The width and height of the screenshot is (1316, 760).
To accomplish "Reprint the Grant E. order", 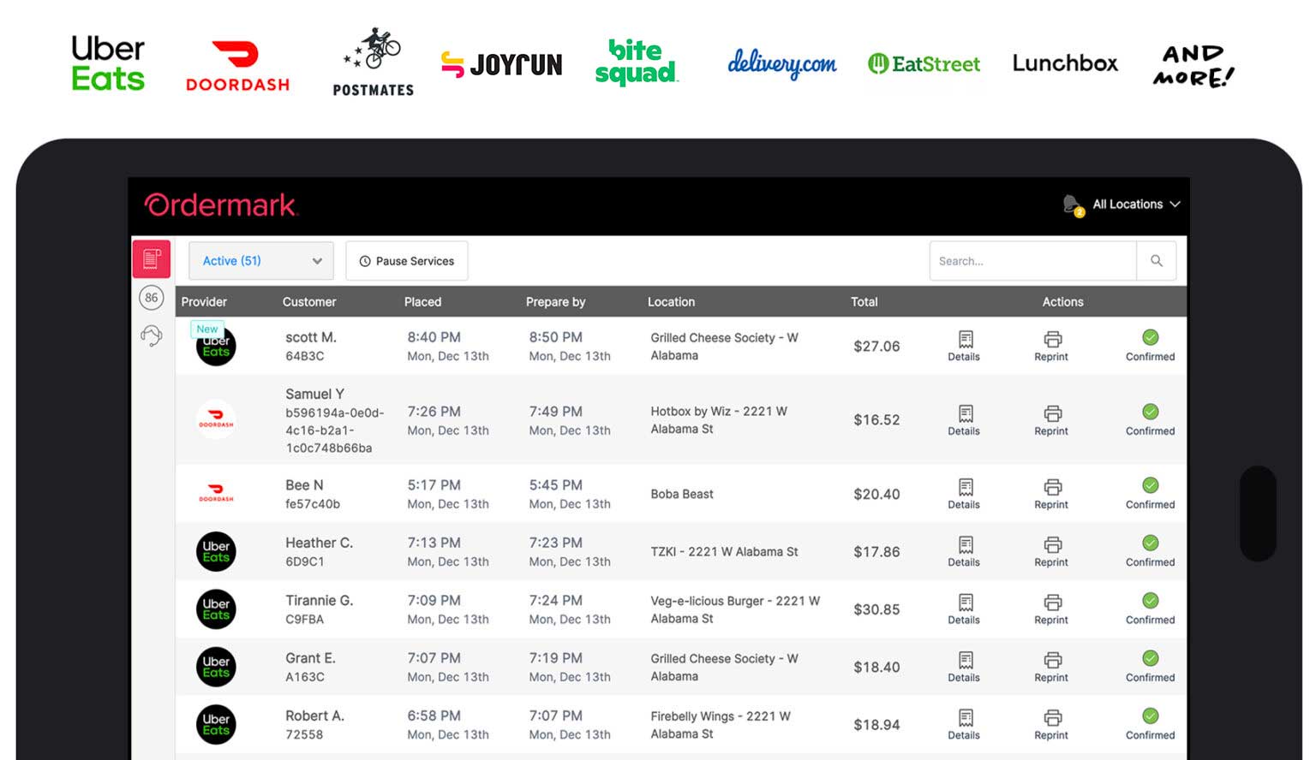I will (1052, 667).
